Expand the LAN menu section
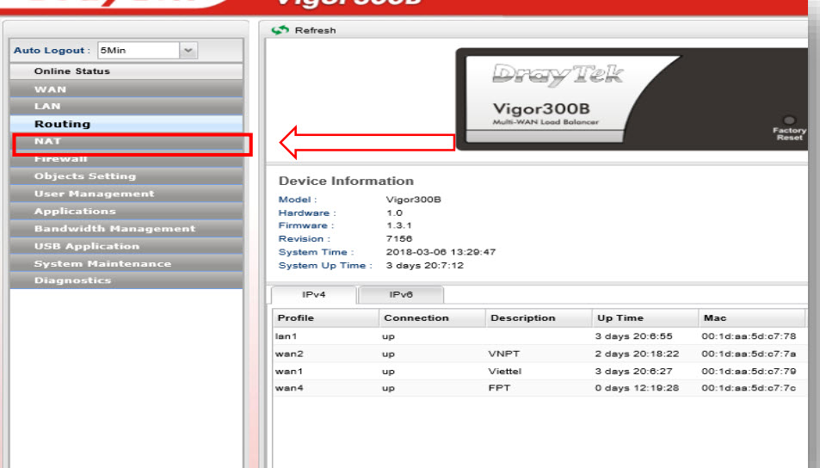Screen dimensions: 820x468 coord(47,107)
